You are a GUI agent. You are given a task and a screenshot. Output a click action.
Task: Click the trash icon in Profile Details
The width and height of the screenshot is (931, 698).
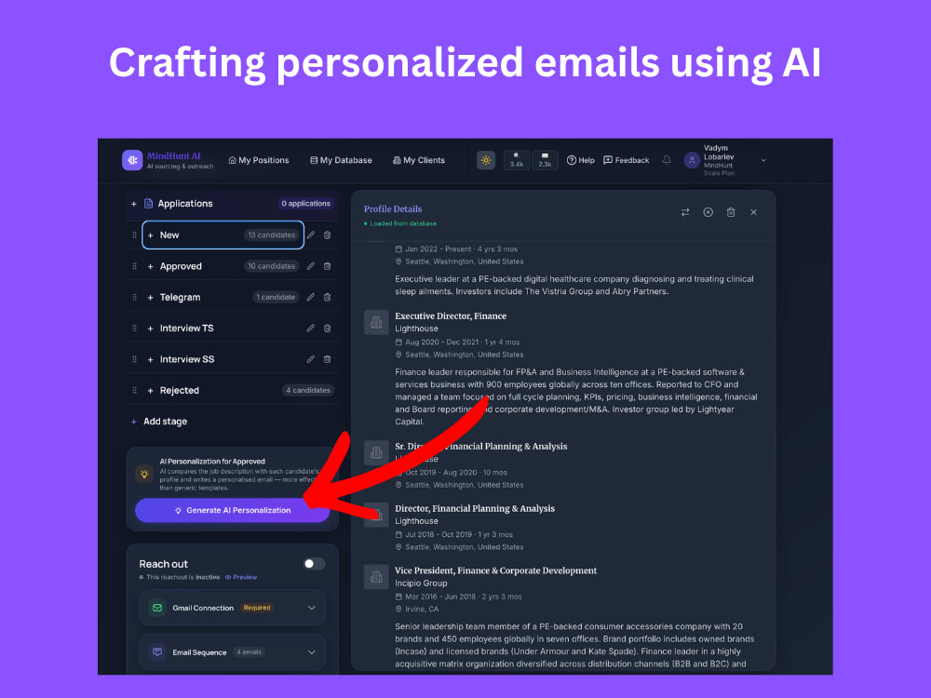coord(731,212)
